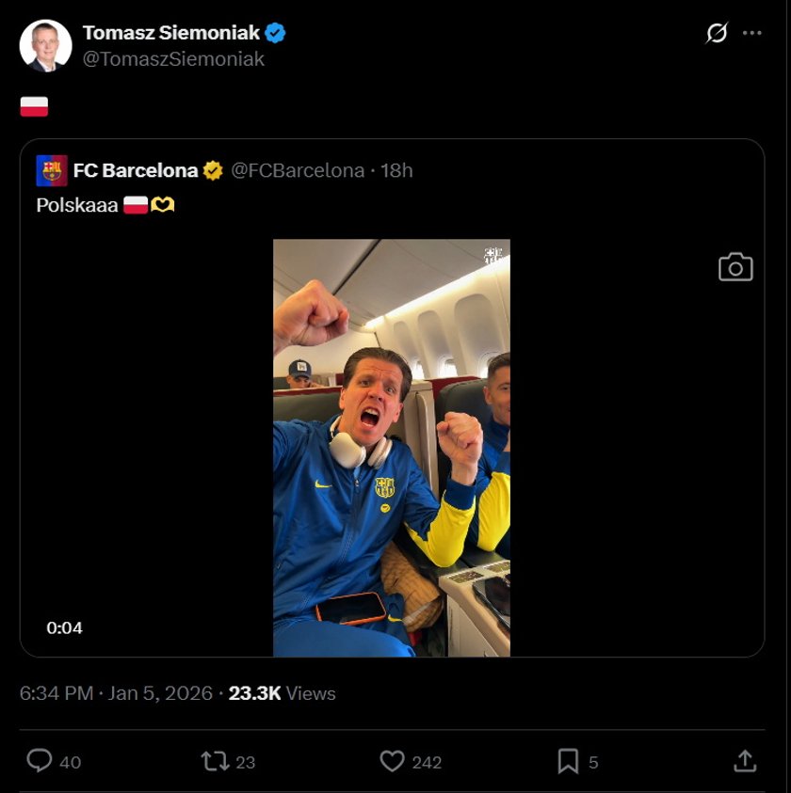The height and width of the screenshot is (793, 791).
Task: Click the @FCBarcelona handle
Action: 298,170
